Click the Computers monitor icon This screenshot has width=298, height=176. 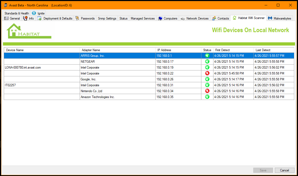(160, 18)
